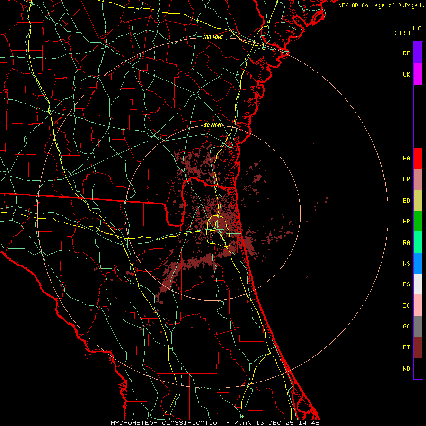Click the WS blue legend swatch
Viewport: 426px width, 426px height.
click(418, 263)
